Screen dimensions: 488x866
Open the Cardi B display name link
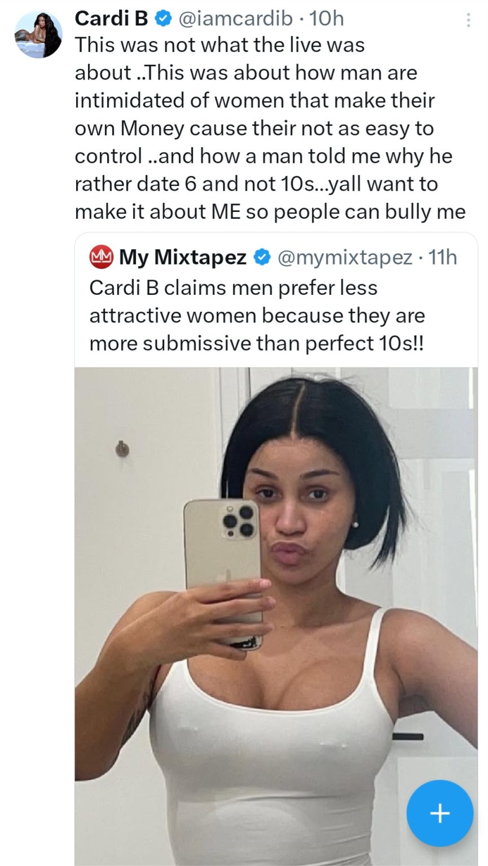(x=111, y=19)
